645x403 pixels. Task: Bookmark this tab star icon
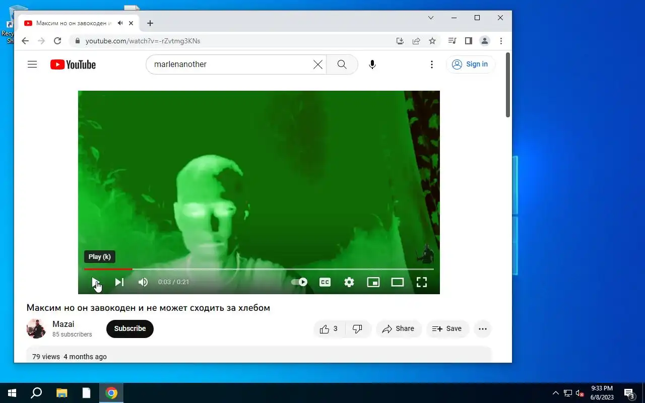pyautogui.click(x=432, y=41)
